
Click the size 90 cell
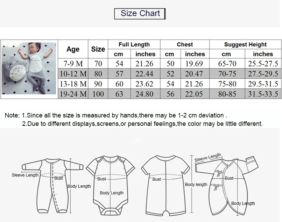[x=98, y=84]
